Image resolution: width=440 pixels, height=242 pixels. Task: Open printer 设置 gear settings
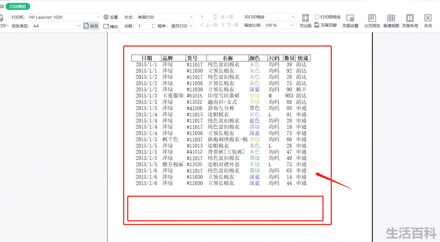[111, 17]
